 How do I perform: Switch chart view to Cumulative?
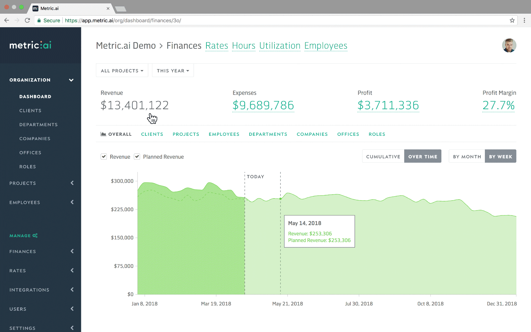383,156
